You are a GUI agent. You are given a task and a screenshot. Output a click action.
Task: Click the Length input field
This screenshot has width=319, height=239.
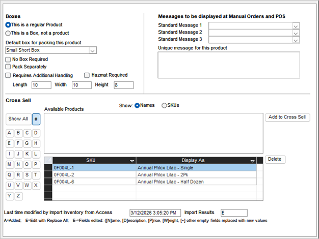click(41, 85)
